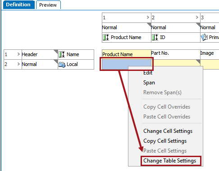This screenshot has width=219, height=171.
Task: Click the corner triangle marker on Header cell
Action: [56, 52]
